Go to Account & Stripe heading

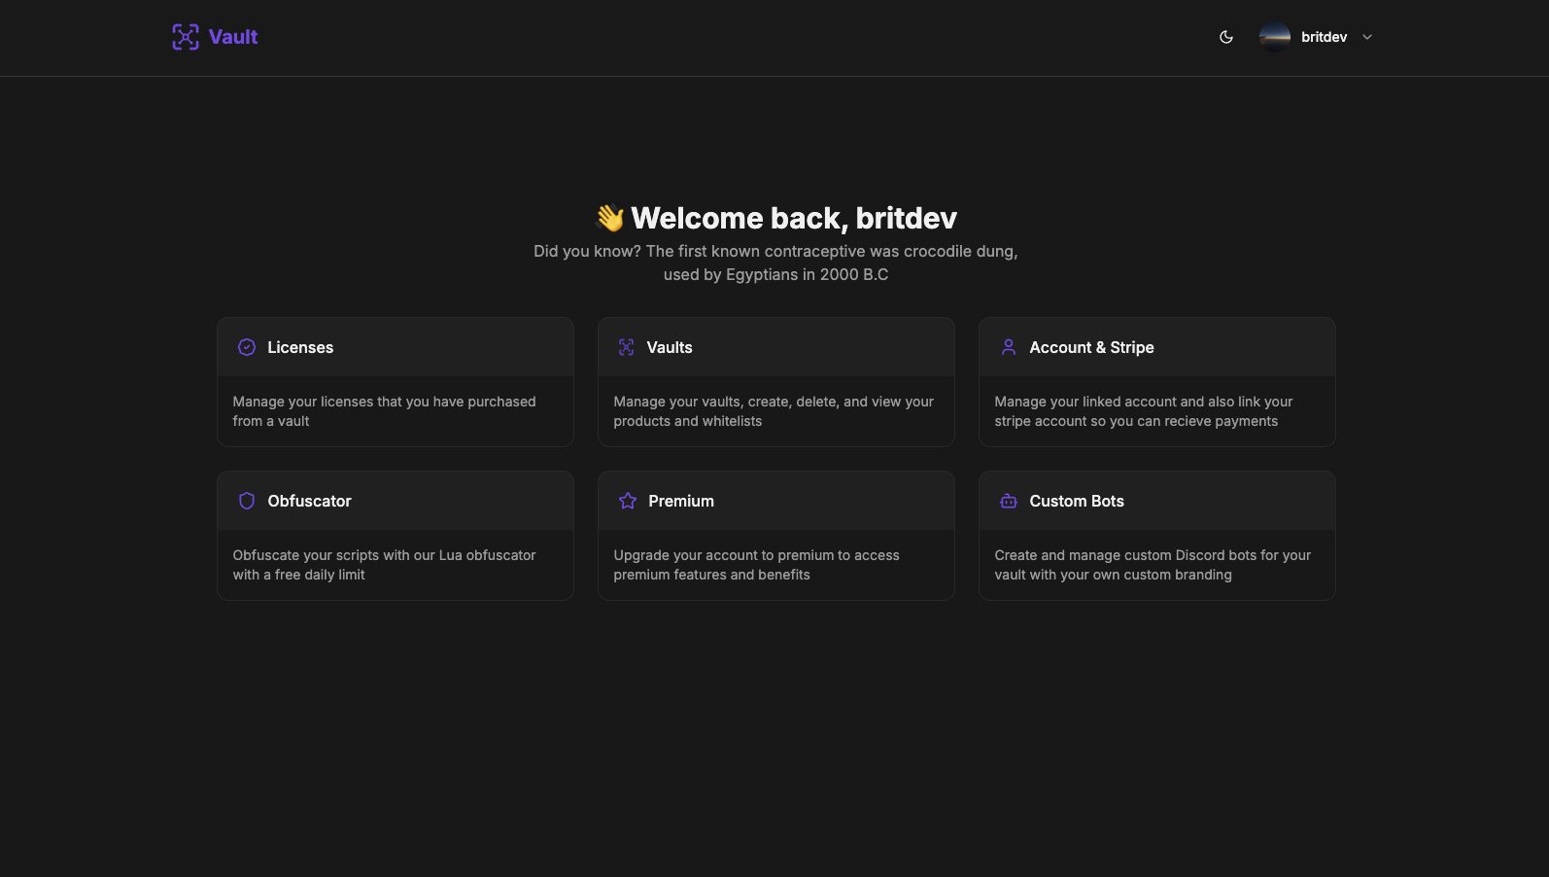tap(1091, 347)
